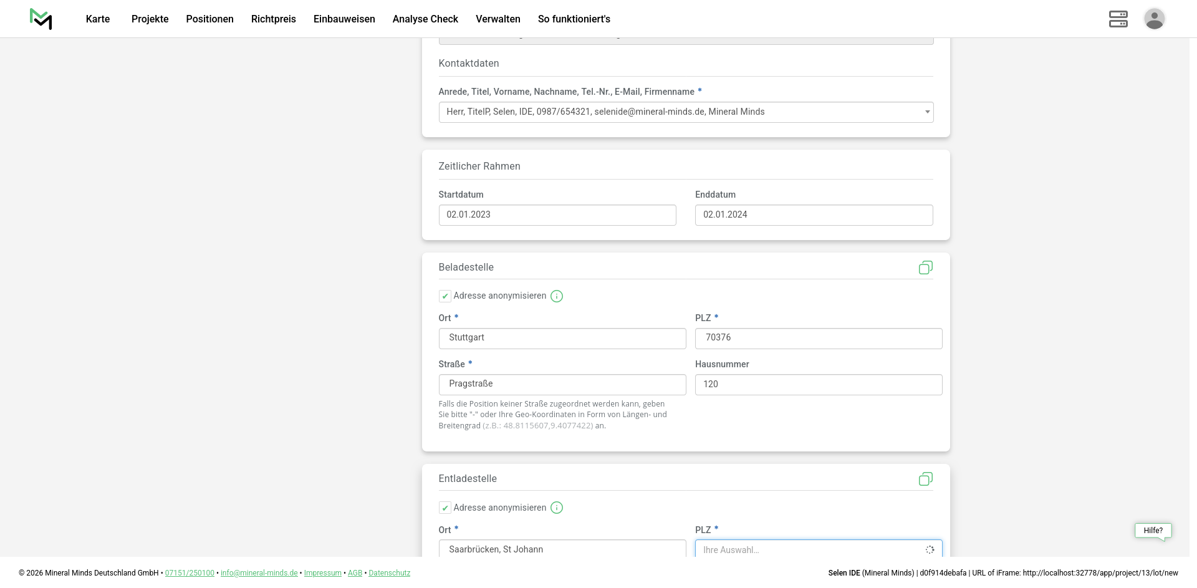Viewport: 1197px width, 588px height.
Task: Uncheck Adresse anonymisieren under Beladestelle
Action: pyautogui.click(x=445, y=296)
